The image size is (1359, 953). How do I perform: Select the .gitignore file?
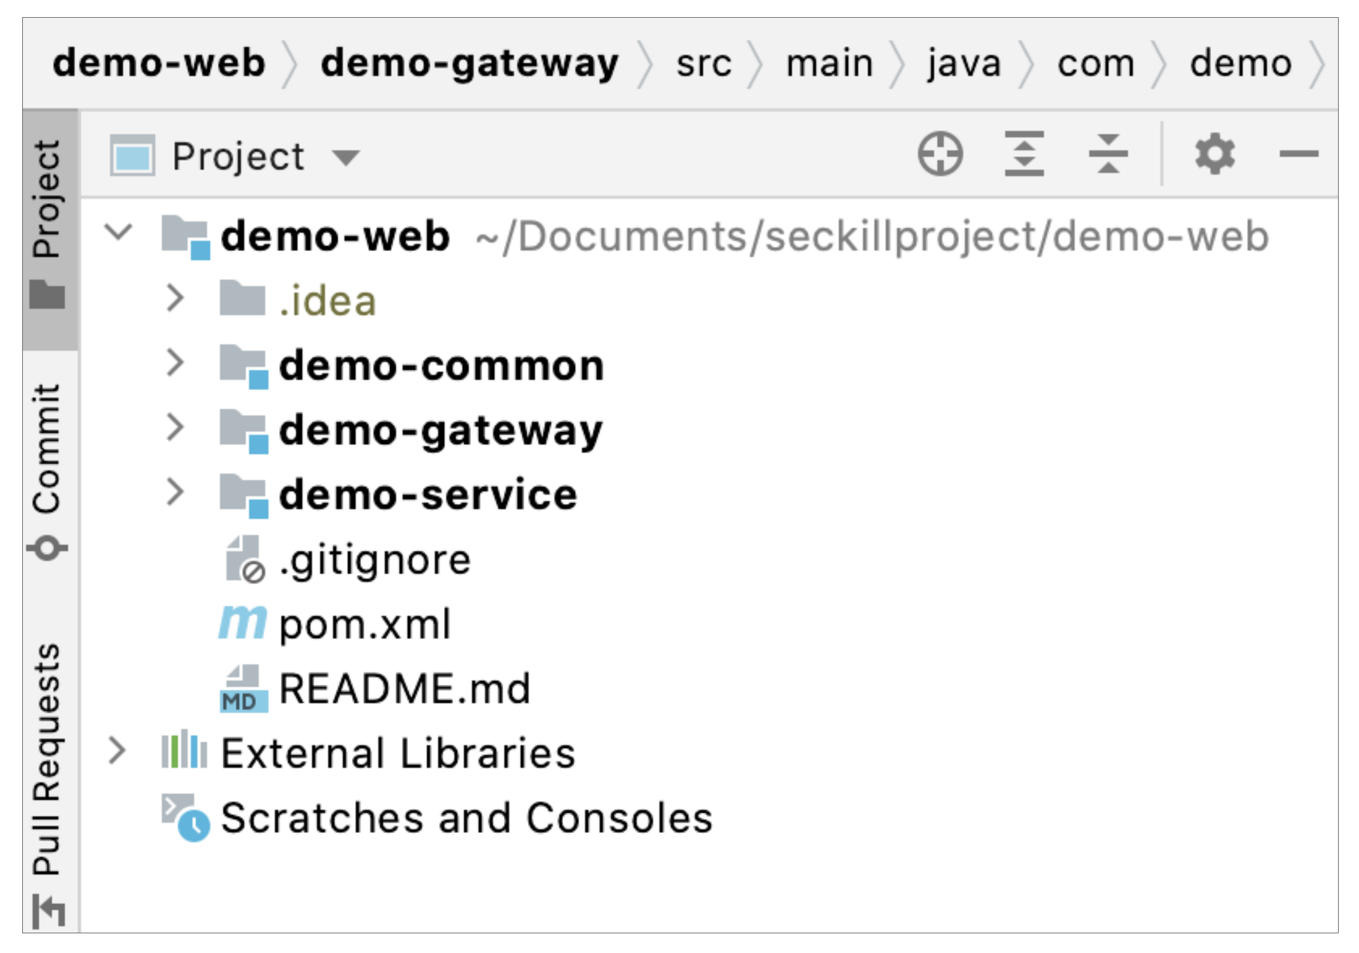pyautogui.click(x=375, y=560)
